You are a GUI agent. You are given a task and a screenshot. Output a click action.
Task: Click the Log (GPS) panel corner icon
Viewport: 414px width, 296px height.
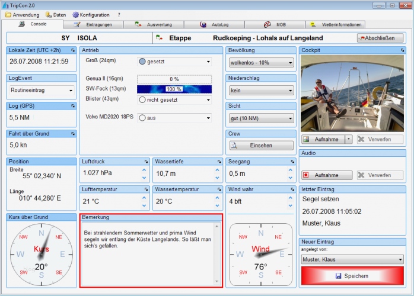pos(73,106)
